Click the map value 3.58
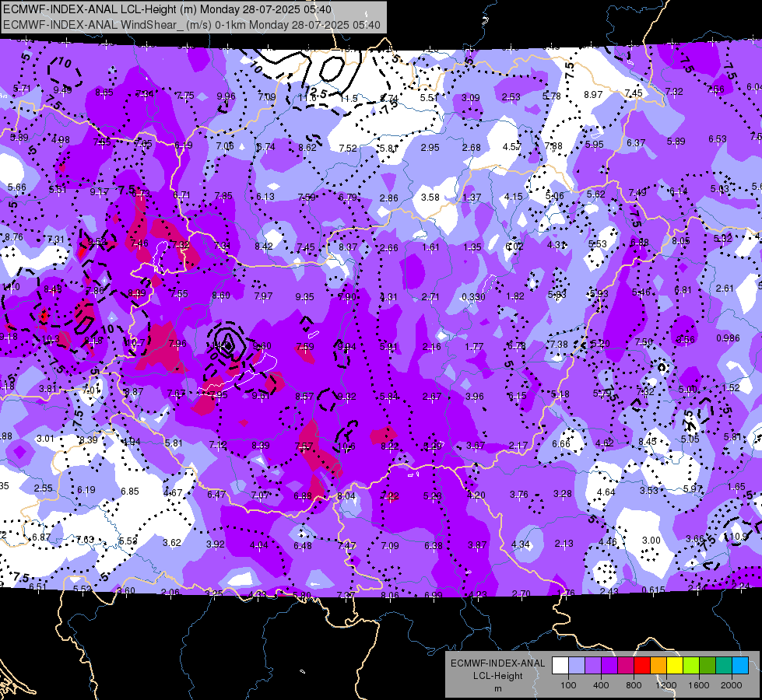Image resolution: width=762 pixels, height=700 pixels. (x=430, y=198)
